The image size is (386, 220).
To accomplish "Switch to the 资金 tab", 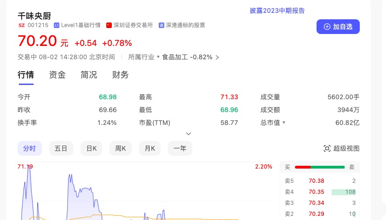I will 58,75.
